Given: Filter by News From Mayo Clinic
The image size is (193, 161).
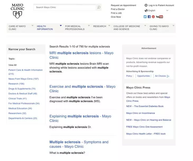Looking at the screenshot, I should point(24,79).
